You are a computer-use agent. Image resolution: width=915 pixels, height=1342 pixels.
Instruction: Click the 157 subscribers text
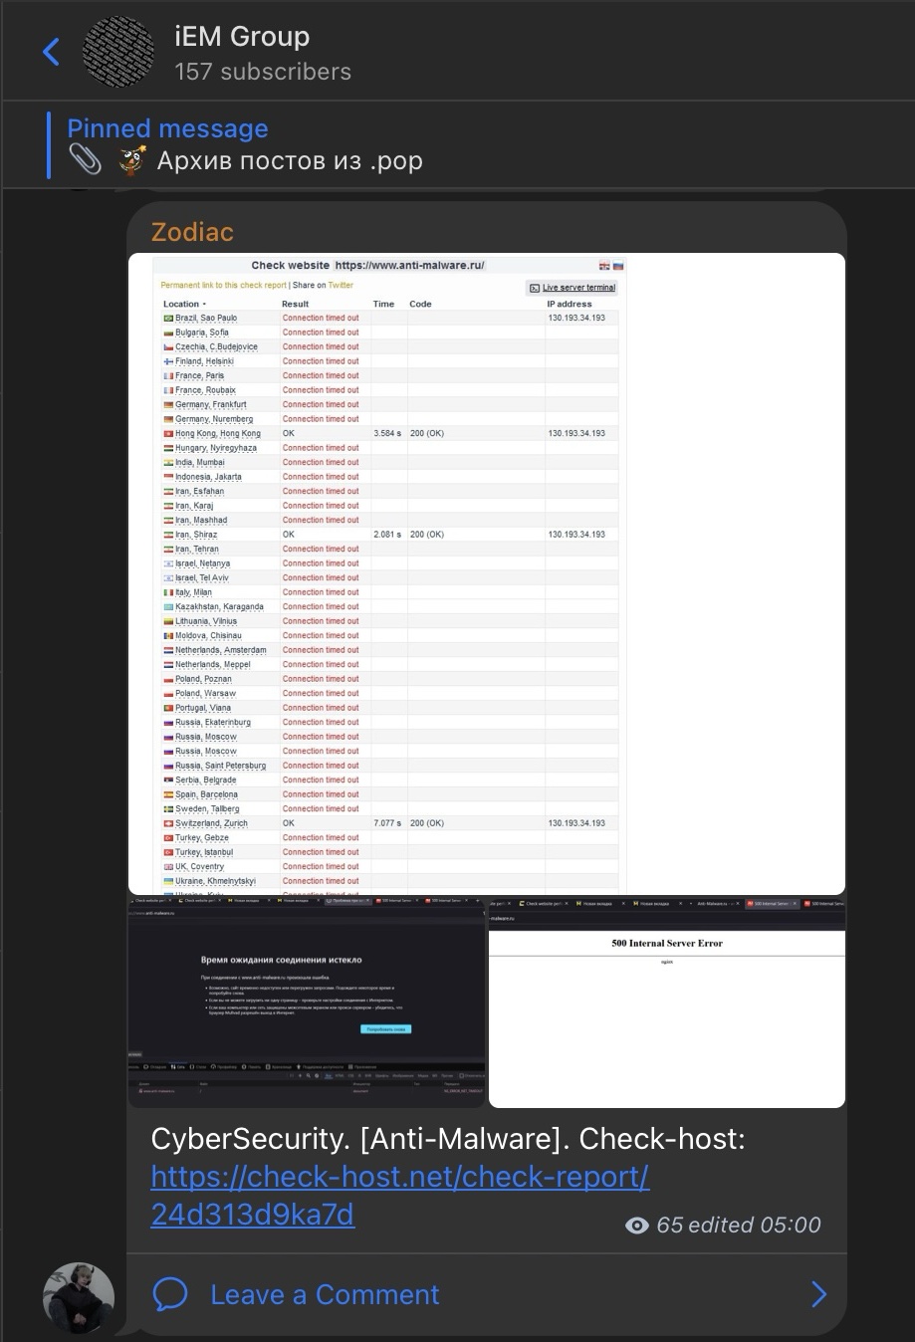pos(263,72)
